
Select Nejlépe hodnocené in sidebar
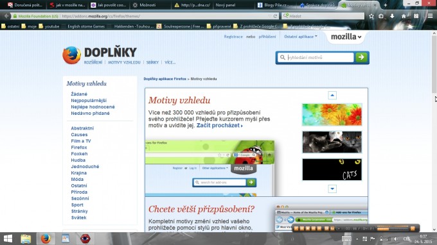point(93,107)
